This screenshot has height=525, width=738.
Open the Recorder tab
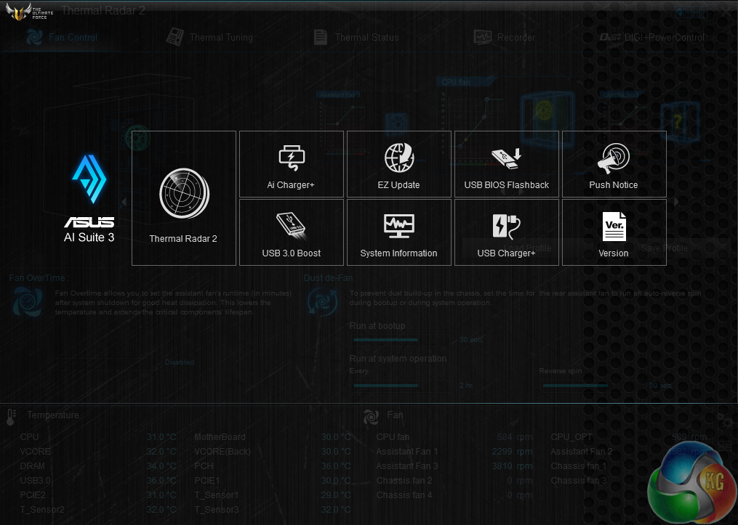(x=504, y=37)
